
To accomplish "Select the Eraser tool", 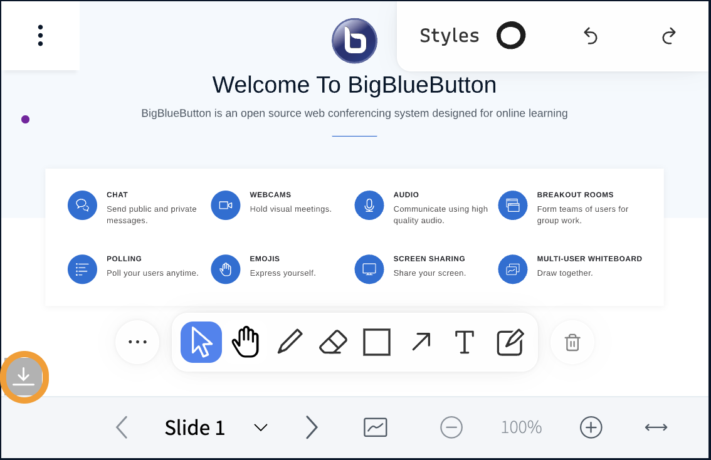I will (333, 342).
